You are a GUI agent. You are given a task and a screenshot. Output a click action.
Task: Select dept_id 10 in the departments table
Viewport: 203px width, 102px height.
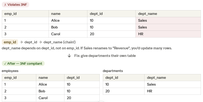124,85
